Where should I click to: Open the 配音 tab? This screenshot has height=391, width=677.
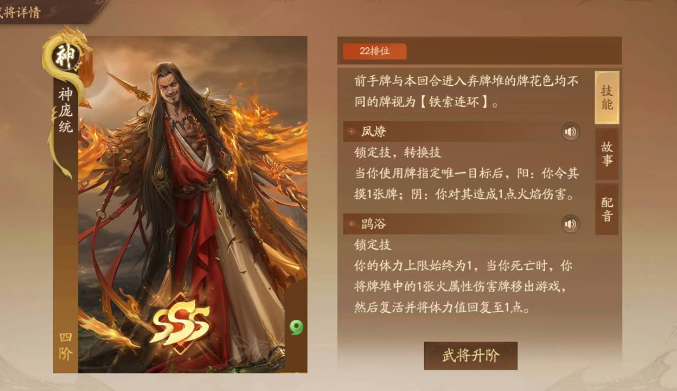click(x=607, y=209)
